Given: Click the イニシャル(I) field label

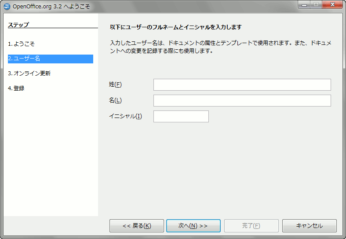Looking at the screenshot, I should point(125,116).
